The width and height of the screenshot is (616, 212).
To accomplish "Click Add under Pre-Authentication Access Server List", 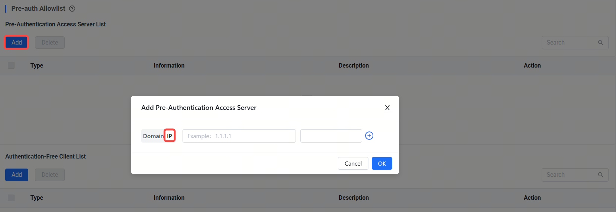I will tap(16, 42).
